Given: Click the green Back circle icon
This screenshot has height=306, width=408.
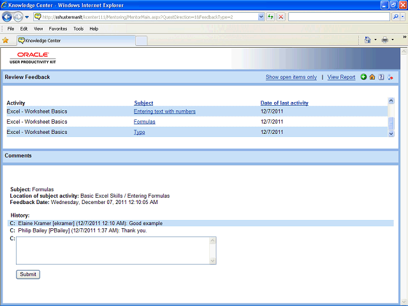Looking at the screenshot, I should pos(363,76).
